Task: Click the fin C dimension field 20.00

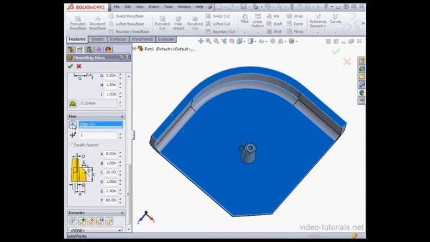Action: [111, 172]
